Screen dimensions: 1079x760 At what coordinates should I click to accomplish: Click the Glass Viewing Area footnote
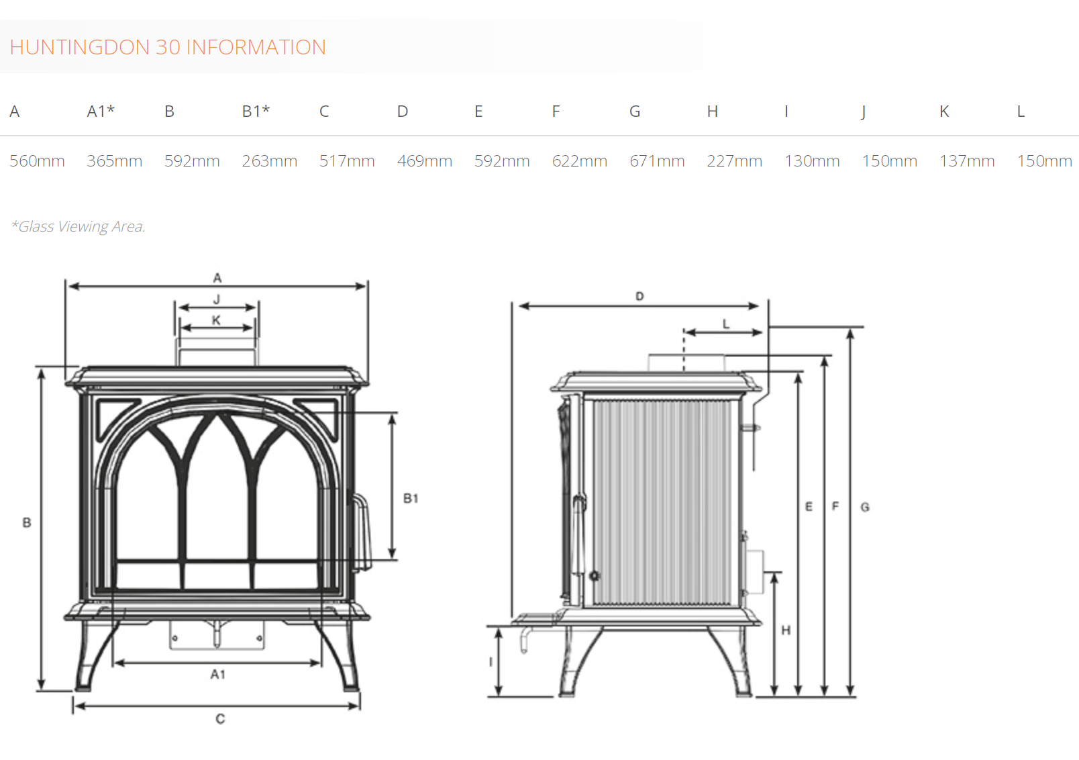pos(79,226)
